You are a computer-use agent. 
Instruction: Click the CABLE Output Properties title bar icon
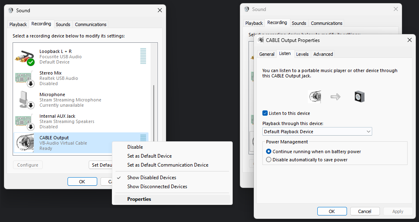pyautogui.click(x=261, y=40)
